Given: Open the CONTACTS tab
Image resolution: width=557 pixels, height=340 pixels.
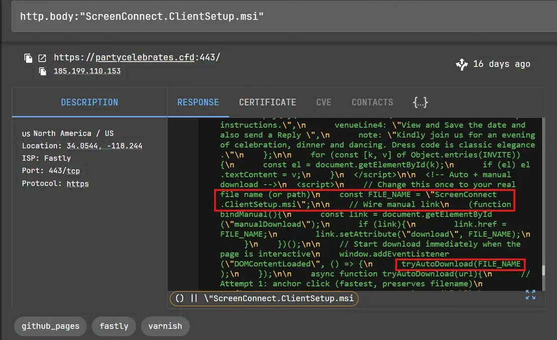Looking at the screenshot, I should (372, 103).
